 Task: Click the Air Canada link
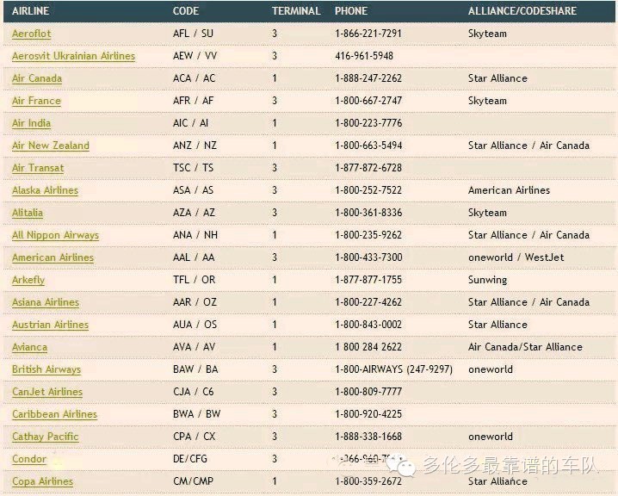click(x=37, y=78)
